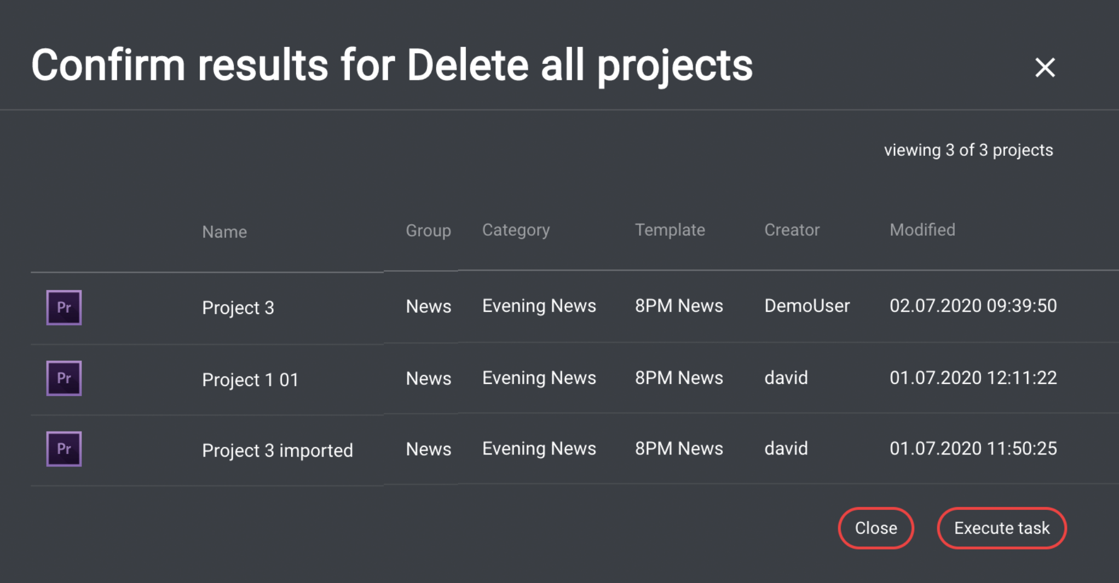Select the Project 3 name
Viewport: 1119px width, 583px height.
[238, 307]
